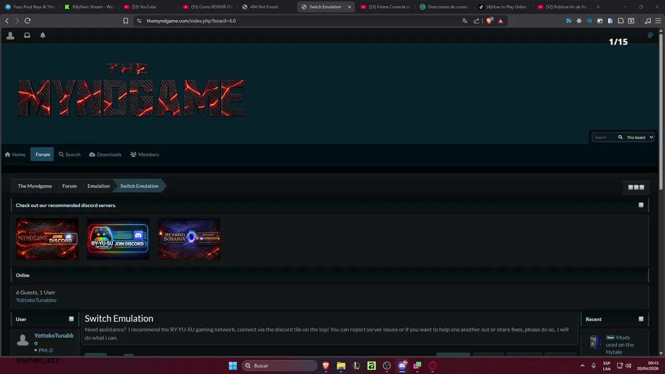The image size is (665, 374).
Task: Open Windows Start menu
Action: click(x=233, y=366)
